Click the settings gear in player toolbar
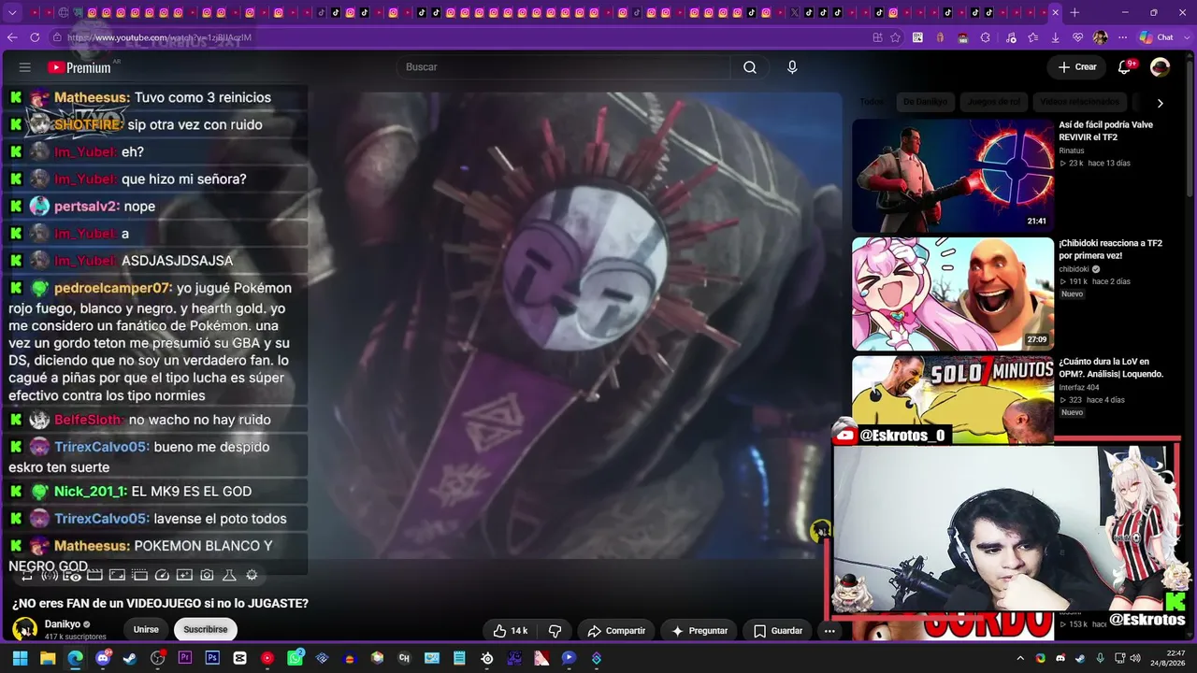The height and width of the screenshot is (673, 1197). point(252,576)
